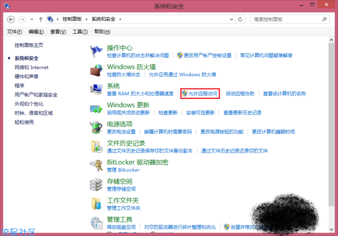Click the window icon in title bar

coord(7,6)
